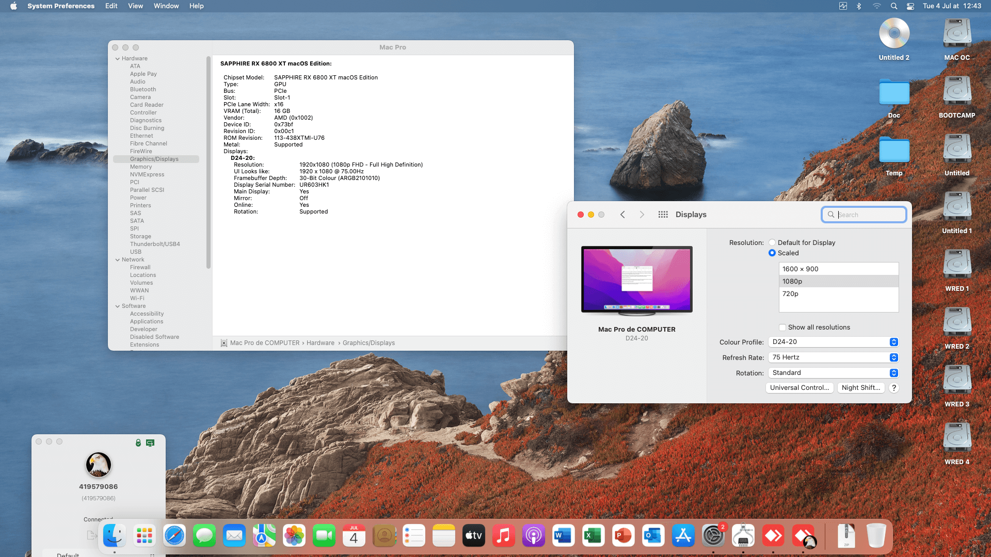Open Launchpad in the Dock
991x557 pixels.
tap(144, 536)
